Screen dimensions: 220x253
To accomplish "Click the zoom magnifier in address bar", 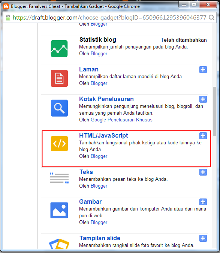I will pos(211,17).
